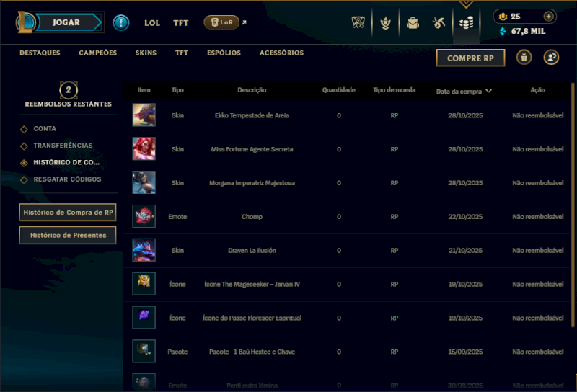Open the SKINS store tab

pos(146,53)
